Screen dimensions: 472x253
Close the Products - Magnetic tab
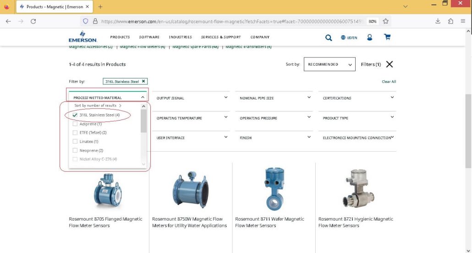point(87,6)
